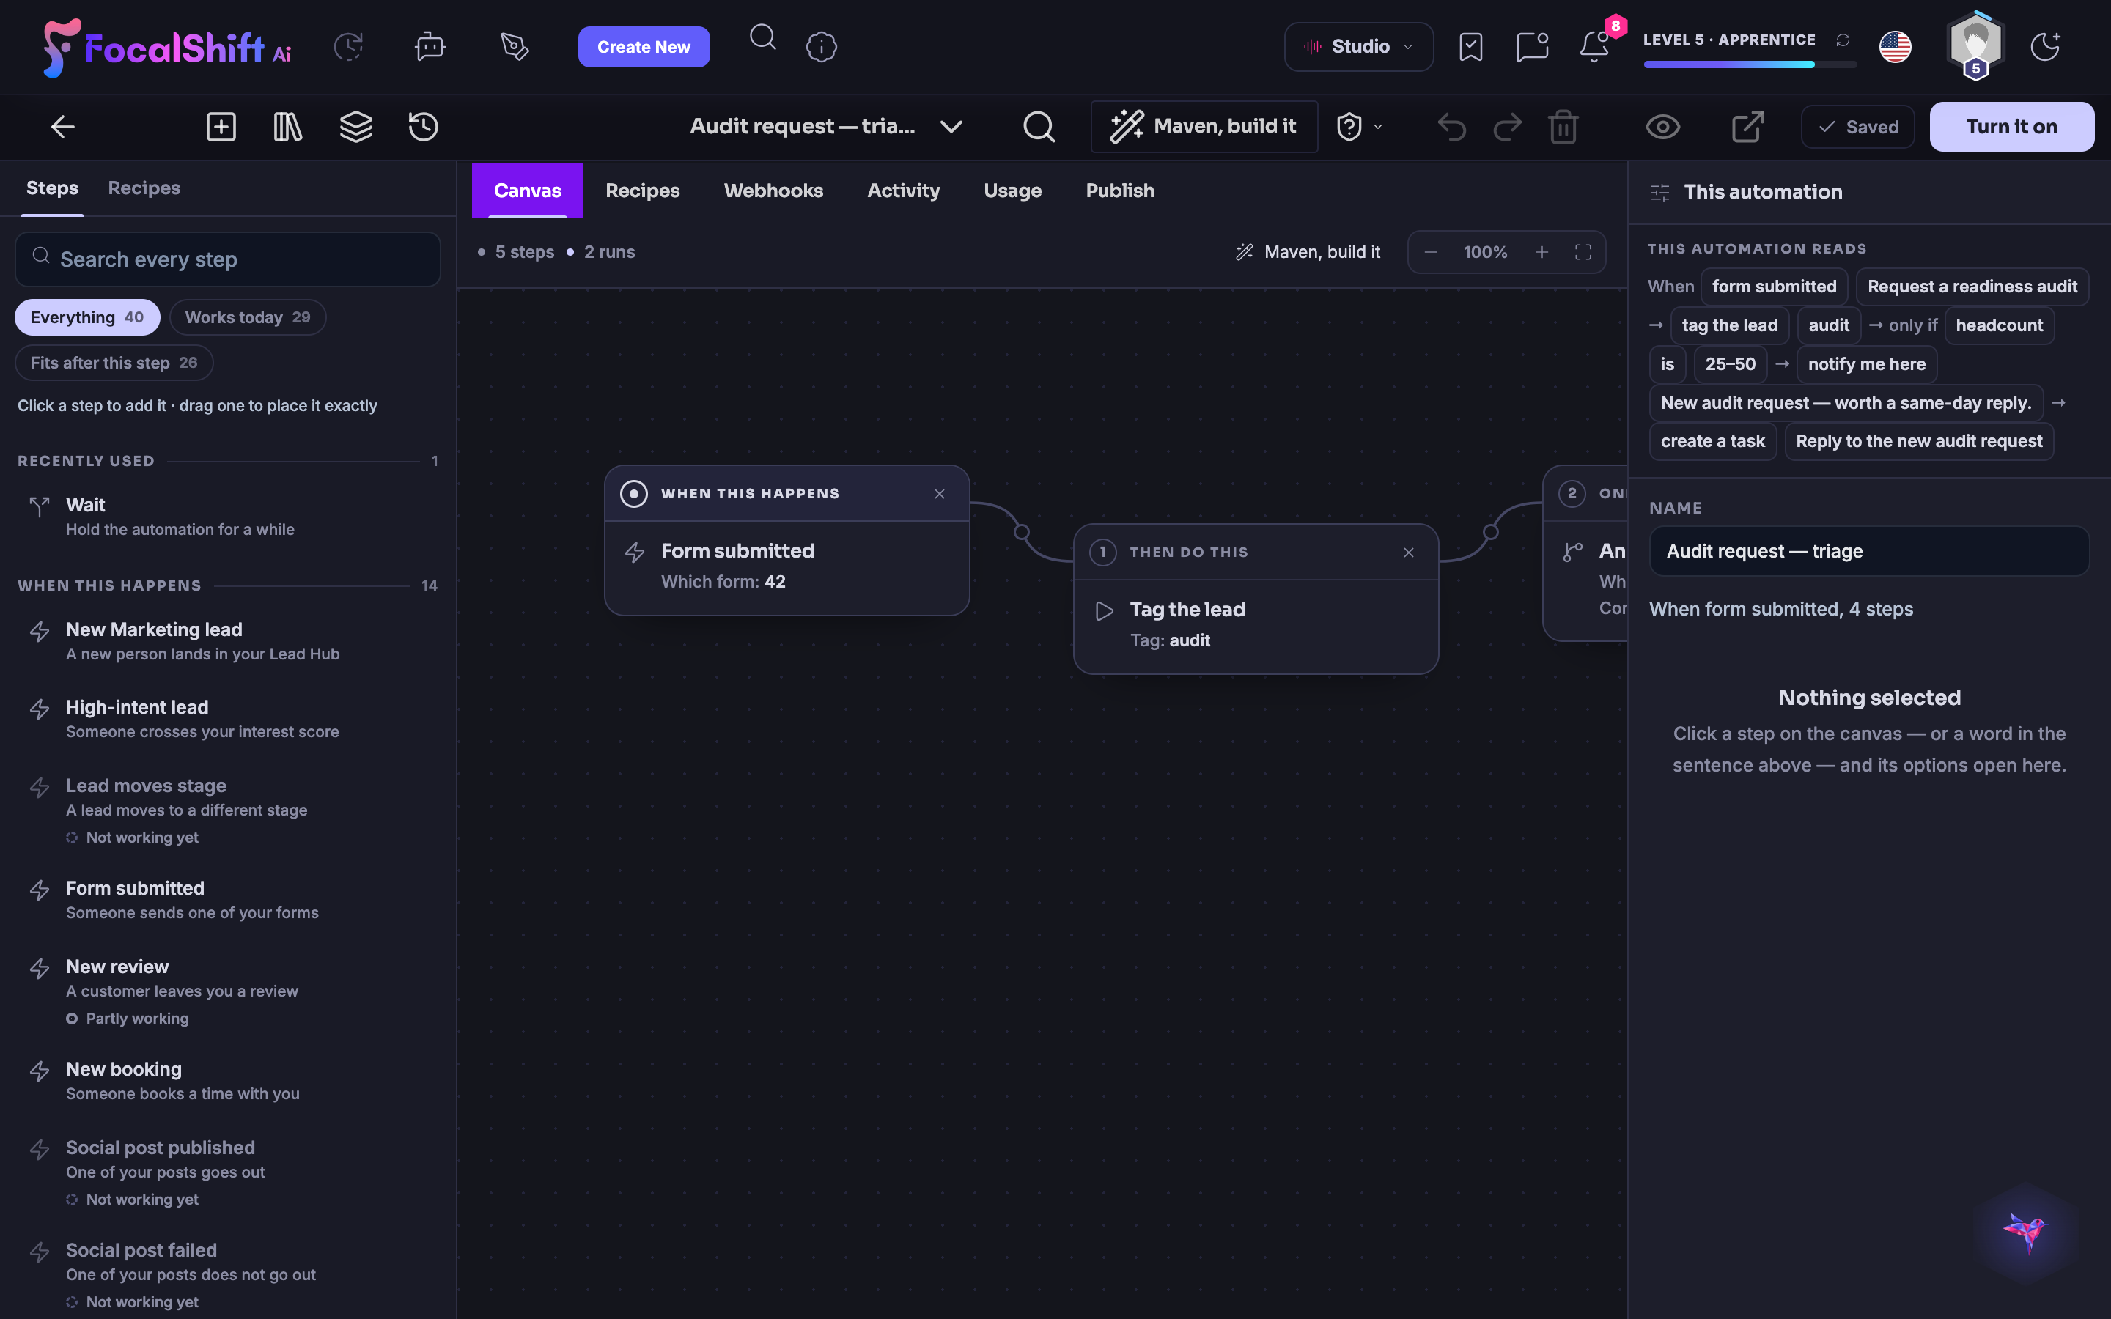
Task: Zoom in canvas with plus button
Action: pos(1541,252)
